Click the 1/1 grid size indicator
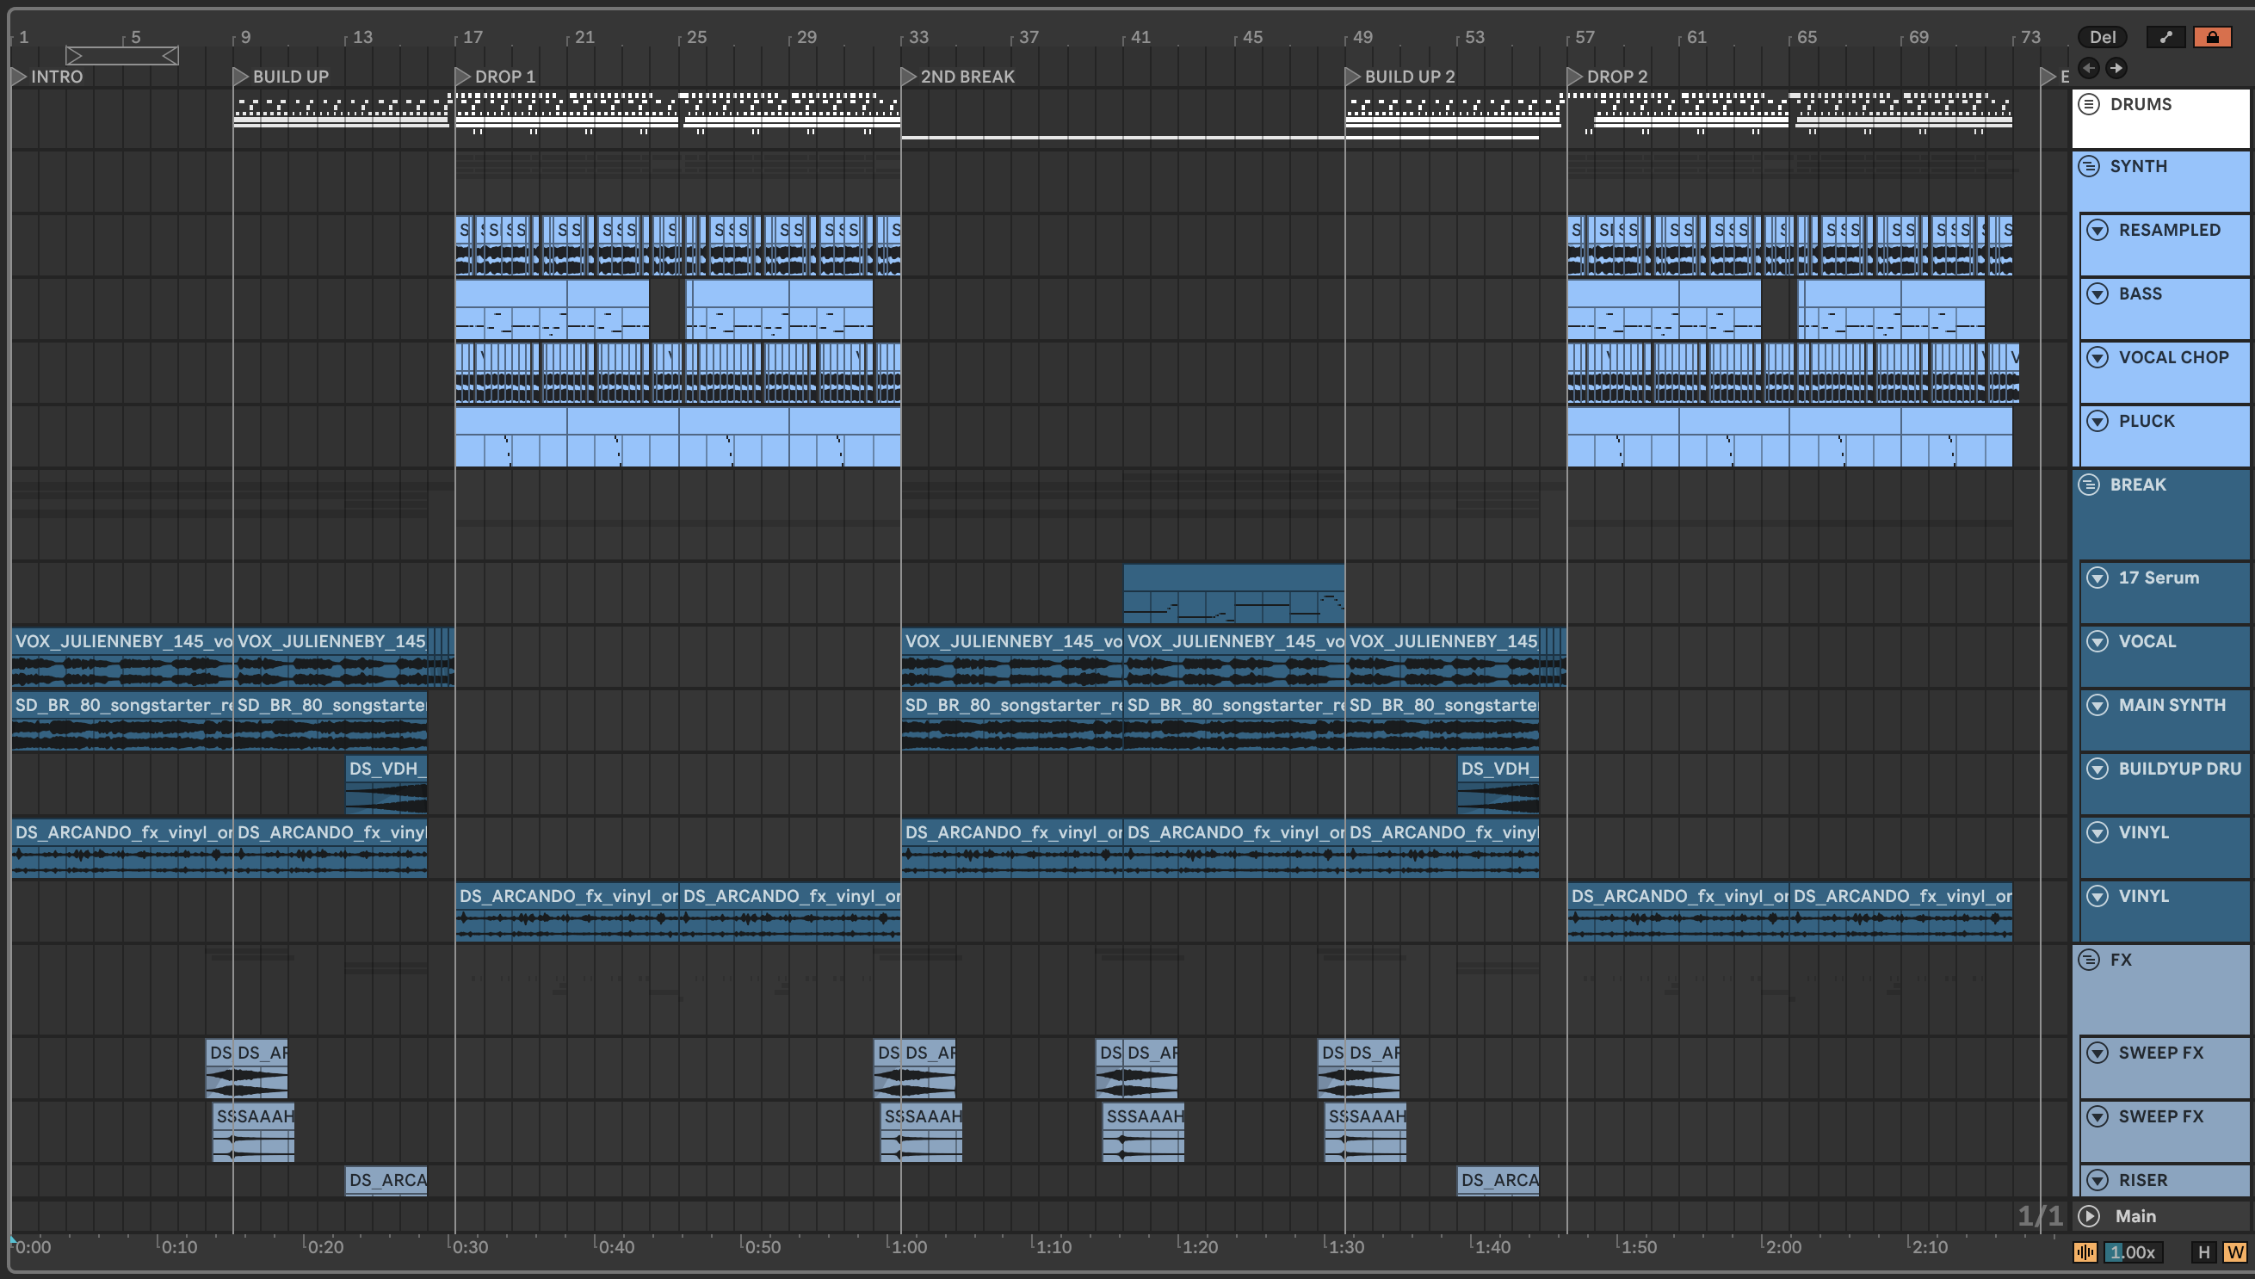This screenshot has width=2255, height=1279. [x=2040, y=1216]
